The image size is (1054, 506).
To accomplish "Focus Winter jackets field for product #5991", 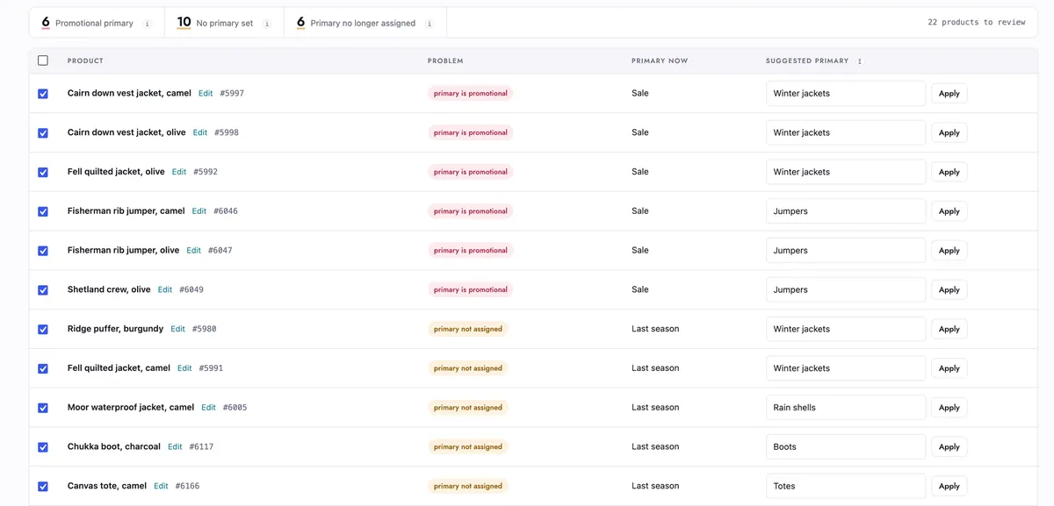I will (846, 368).
